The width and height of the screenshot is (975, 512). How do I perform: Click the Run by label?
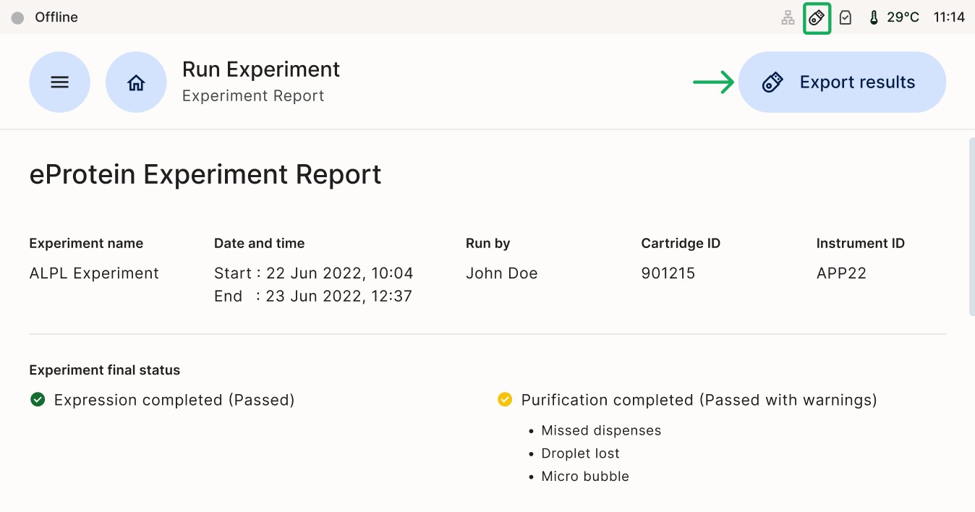488,244
